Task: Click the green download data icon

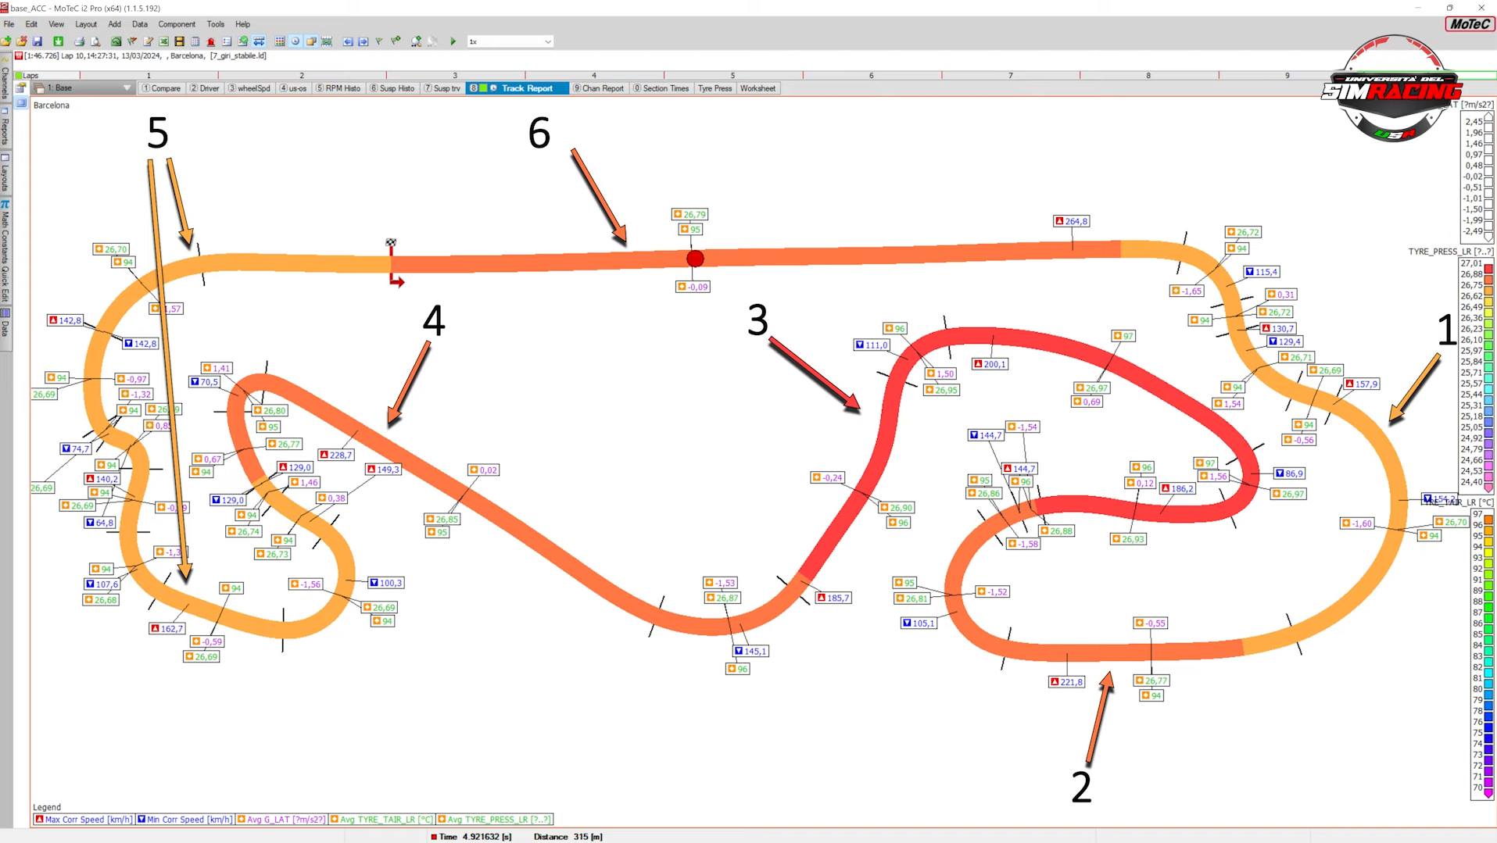Action: tap(58, 41)
